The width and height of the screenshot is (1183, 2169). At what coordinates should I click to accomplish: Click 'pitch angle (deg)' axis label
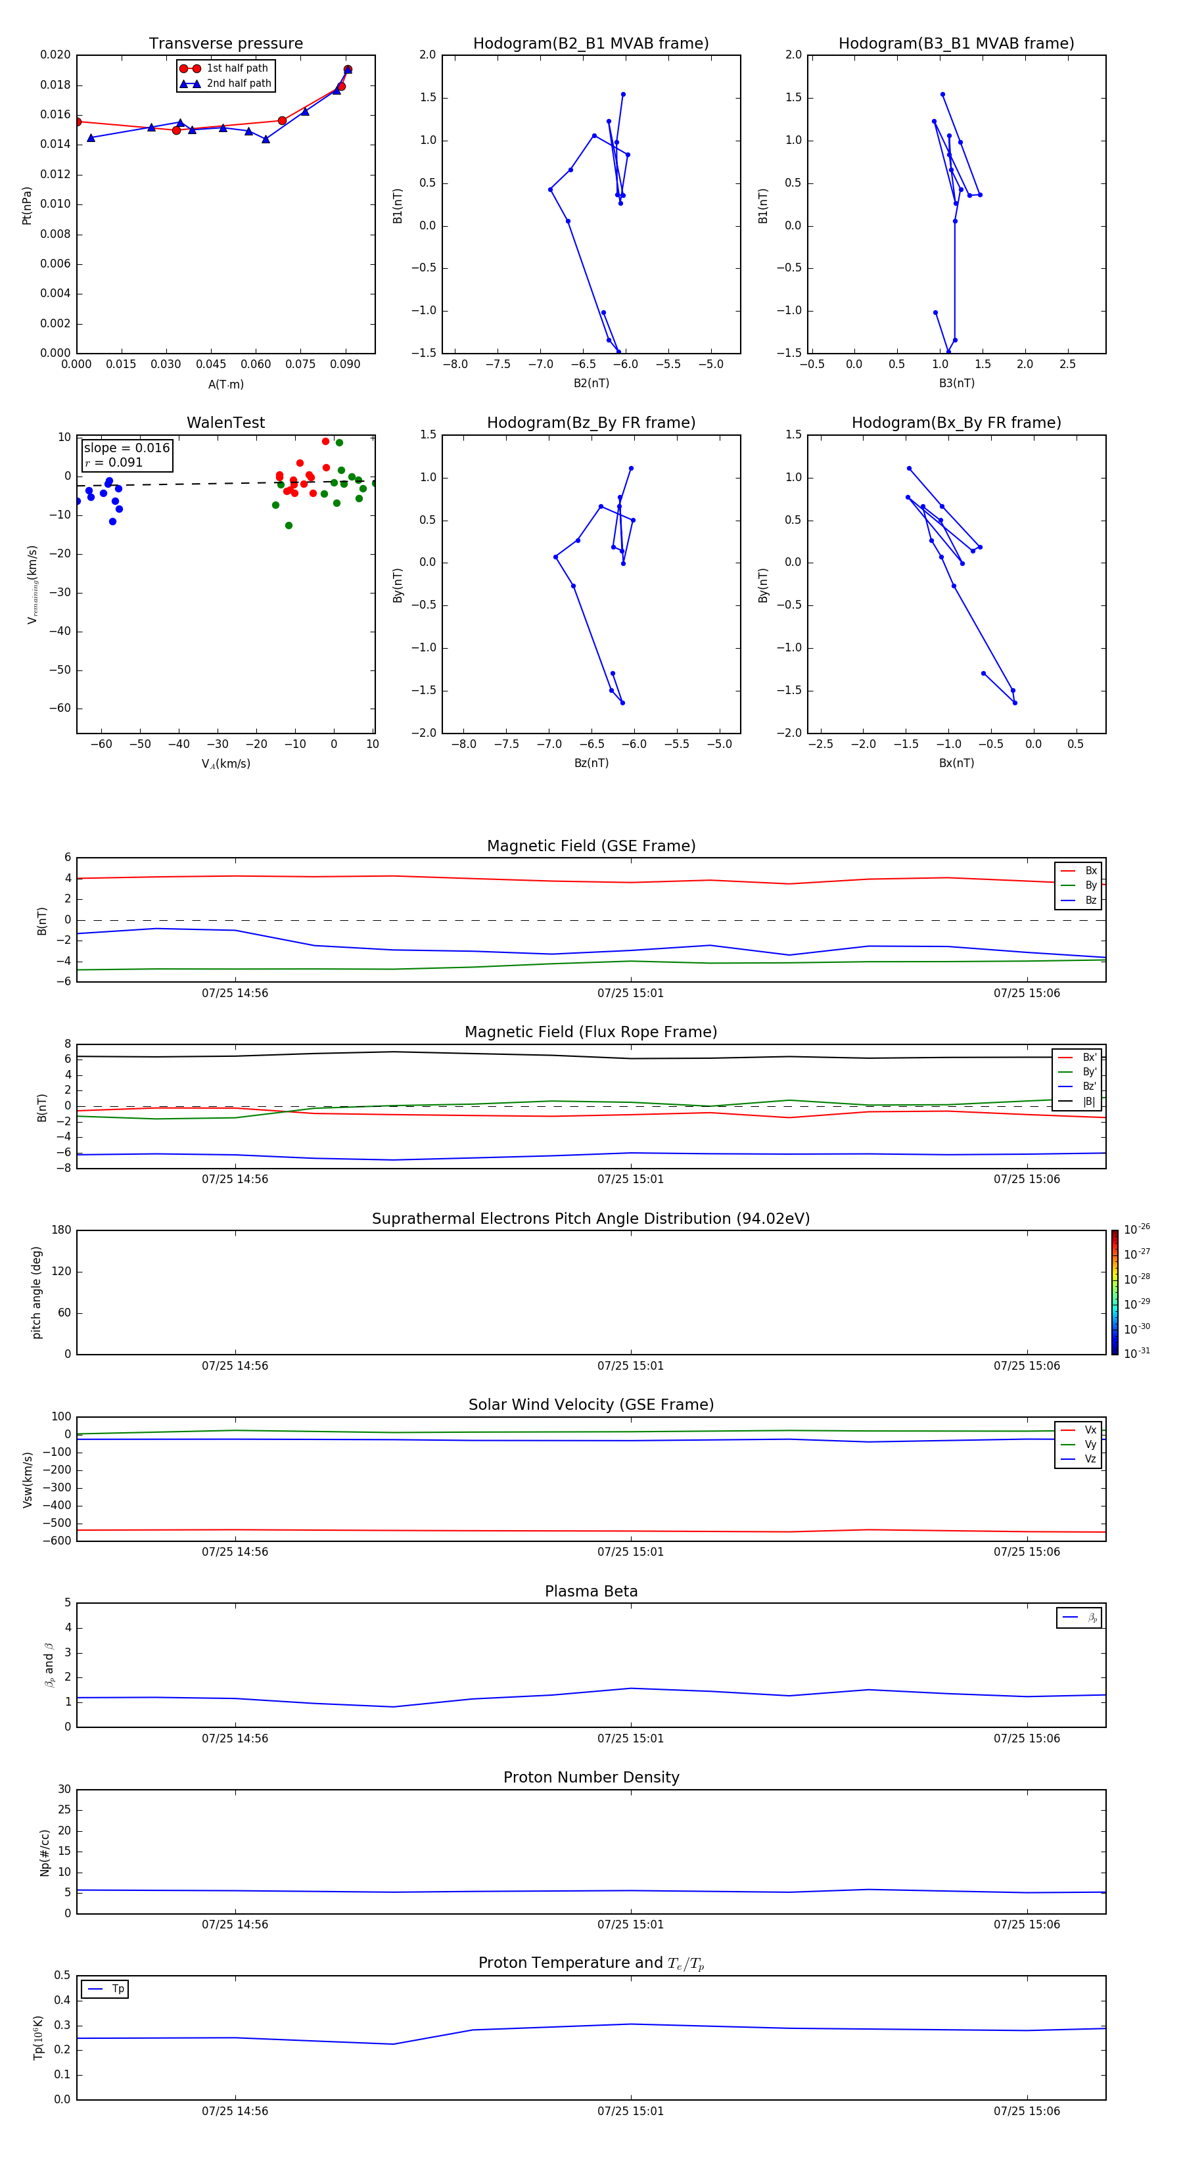(x=36, y=1292)
